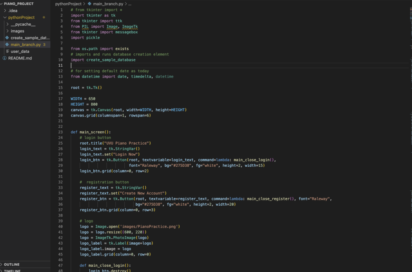Click main_branch.py breadcrumb item
Viewport: 412px width, 272px height.
point(107,4)
